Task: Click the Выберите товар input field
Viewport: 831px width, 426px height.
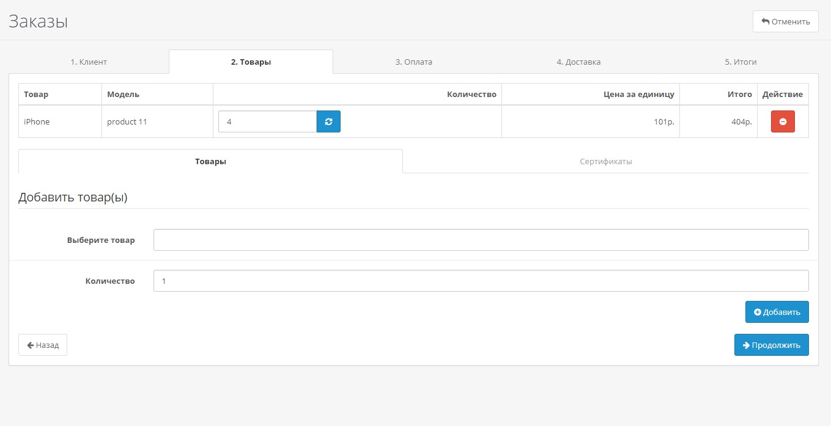Action: pyautogui.click(x=481, y=240)
